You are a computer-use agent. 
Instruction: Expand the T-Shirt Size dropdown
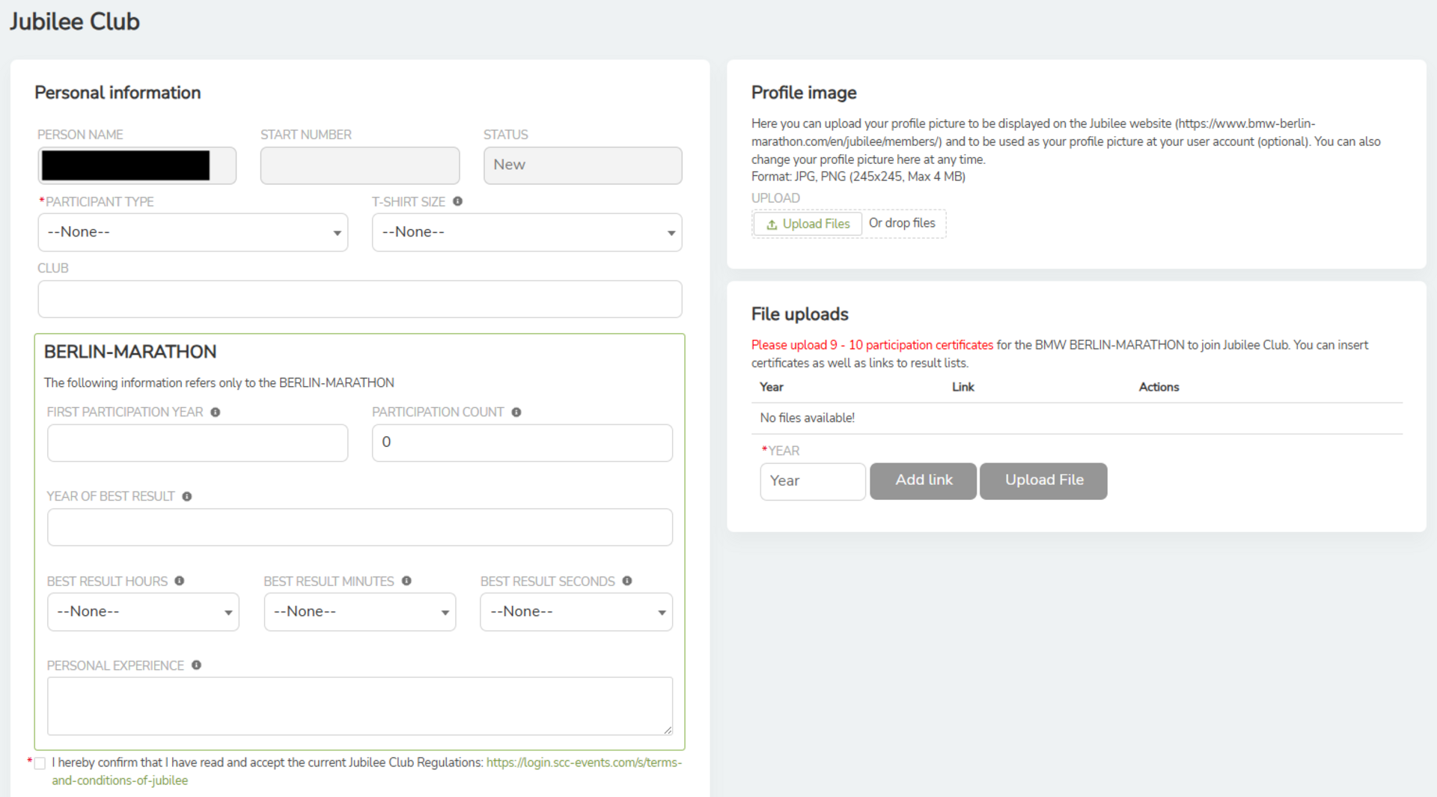[x=526, y=233]
